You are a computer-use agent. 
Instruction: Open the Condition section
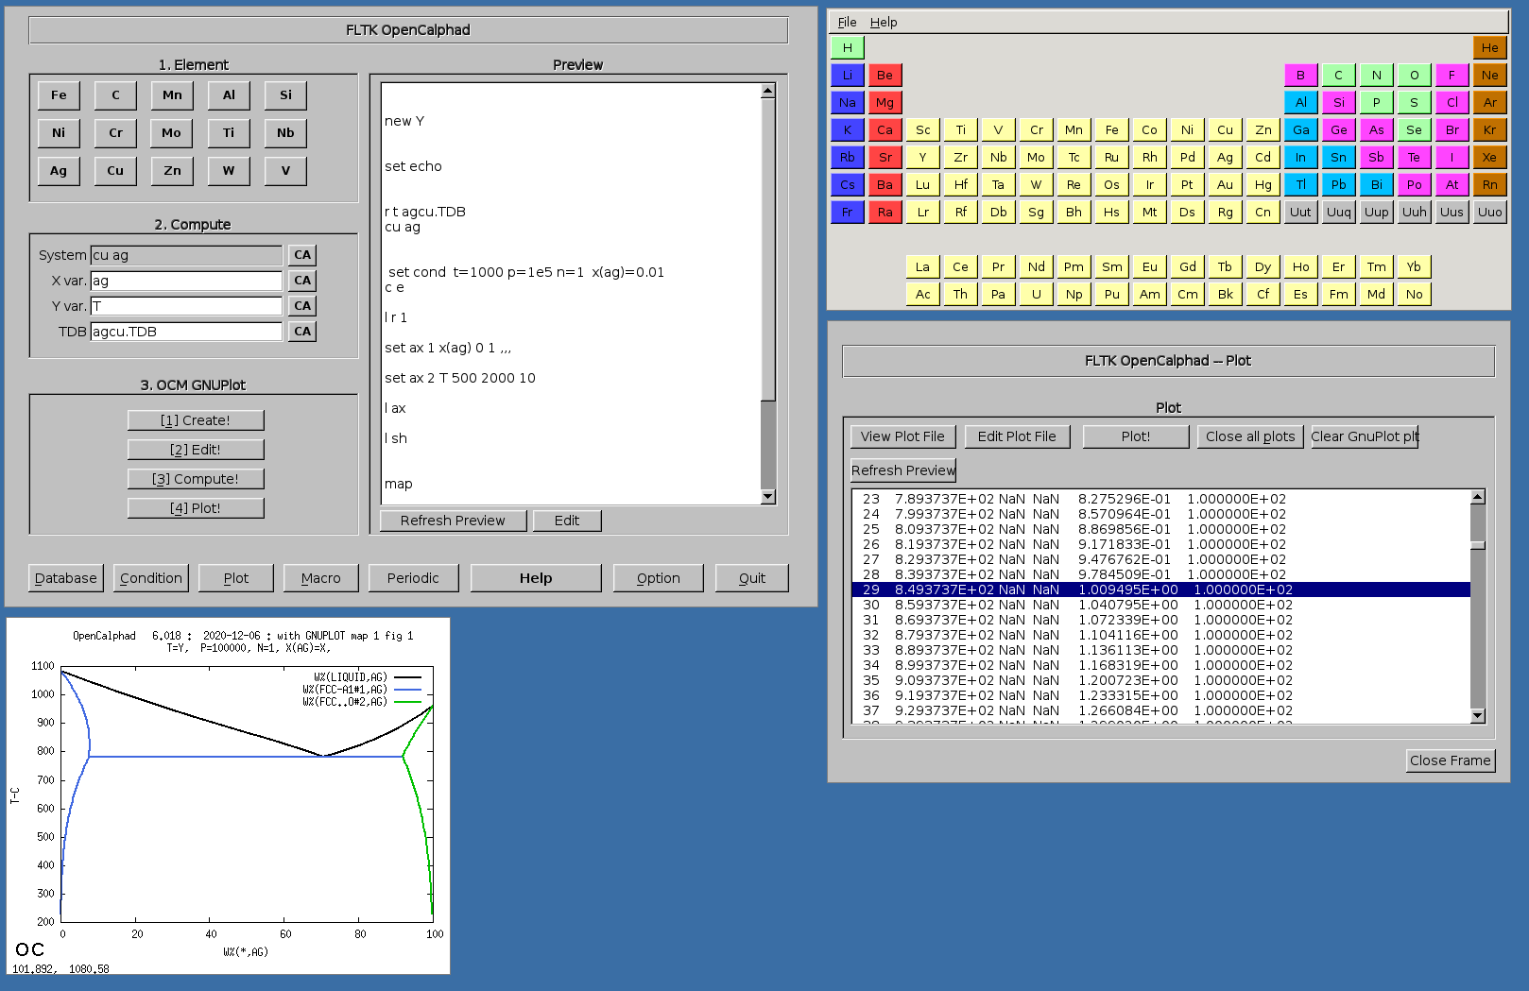click(x=151, y=578)
